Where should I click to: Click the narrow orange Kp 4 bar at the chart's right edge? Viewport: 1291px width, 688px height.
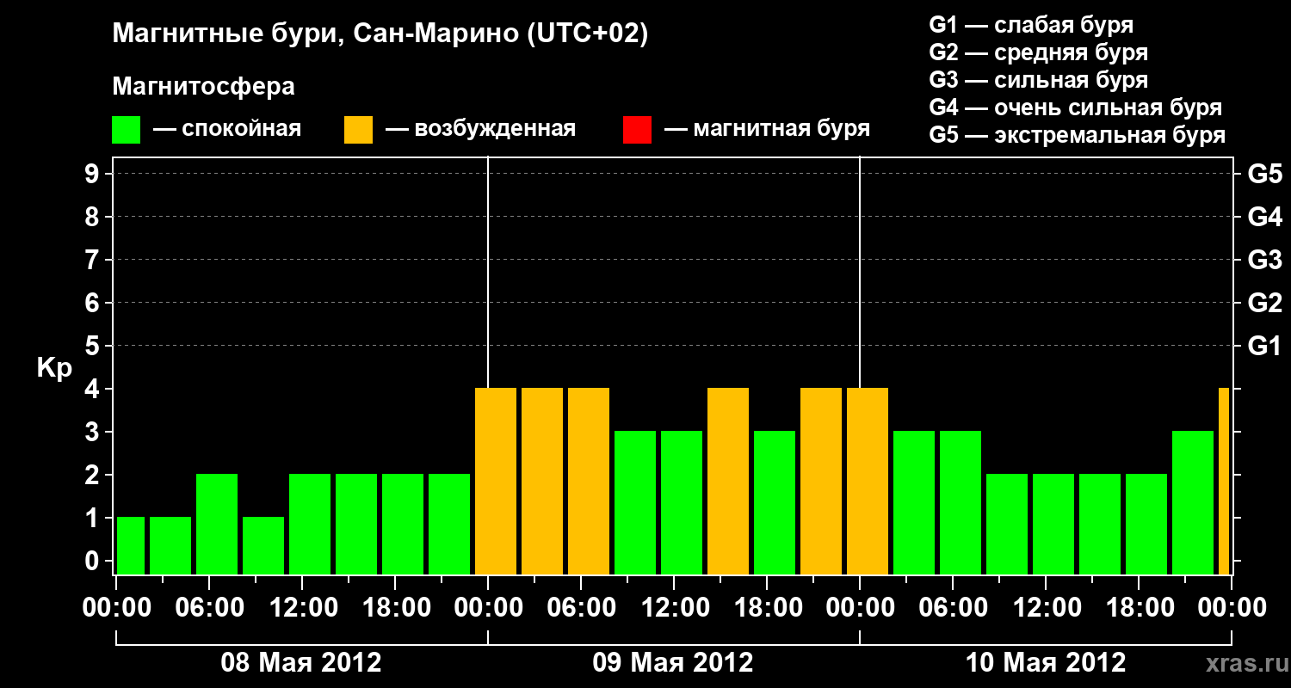[x=1224, y=481]
